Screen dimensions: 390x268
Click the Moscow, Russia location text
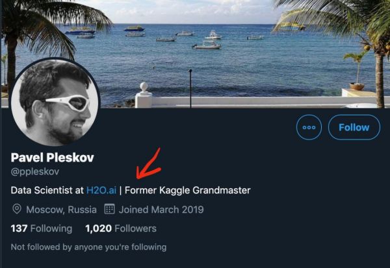[x=61, y=210]
